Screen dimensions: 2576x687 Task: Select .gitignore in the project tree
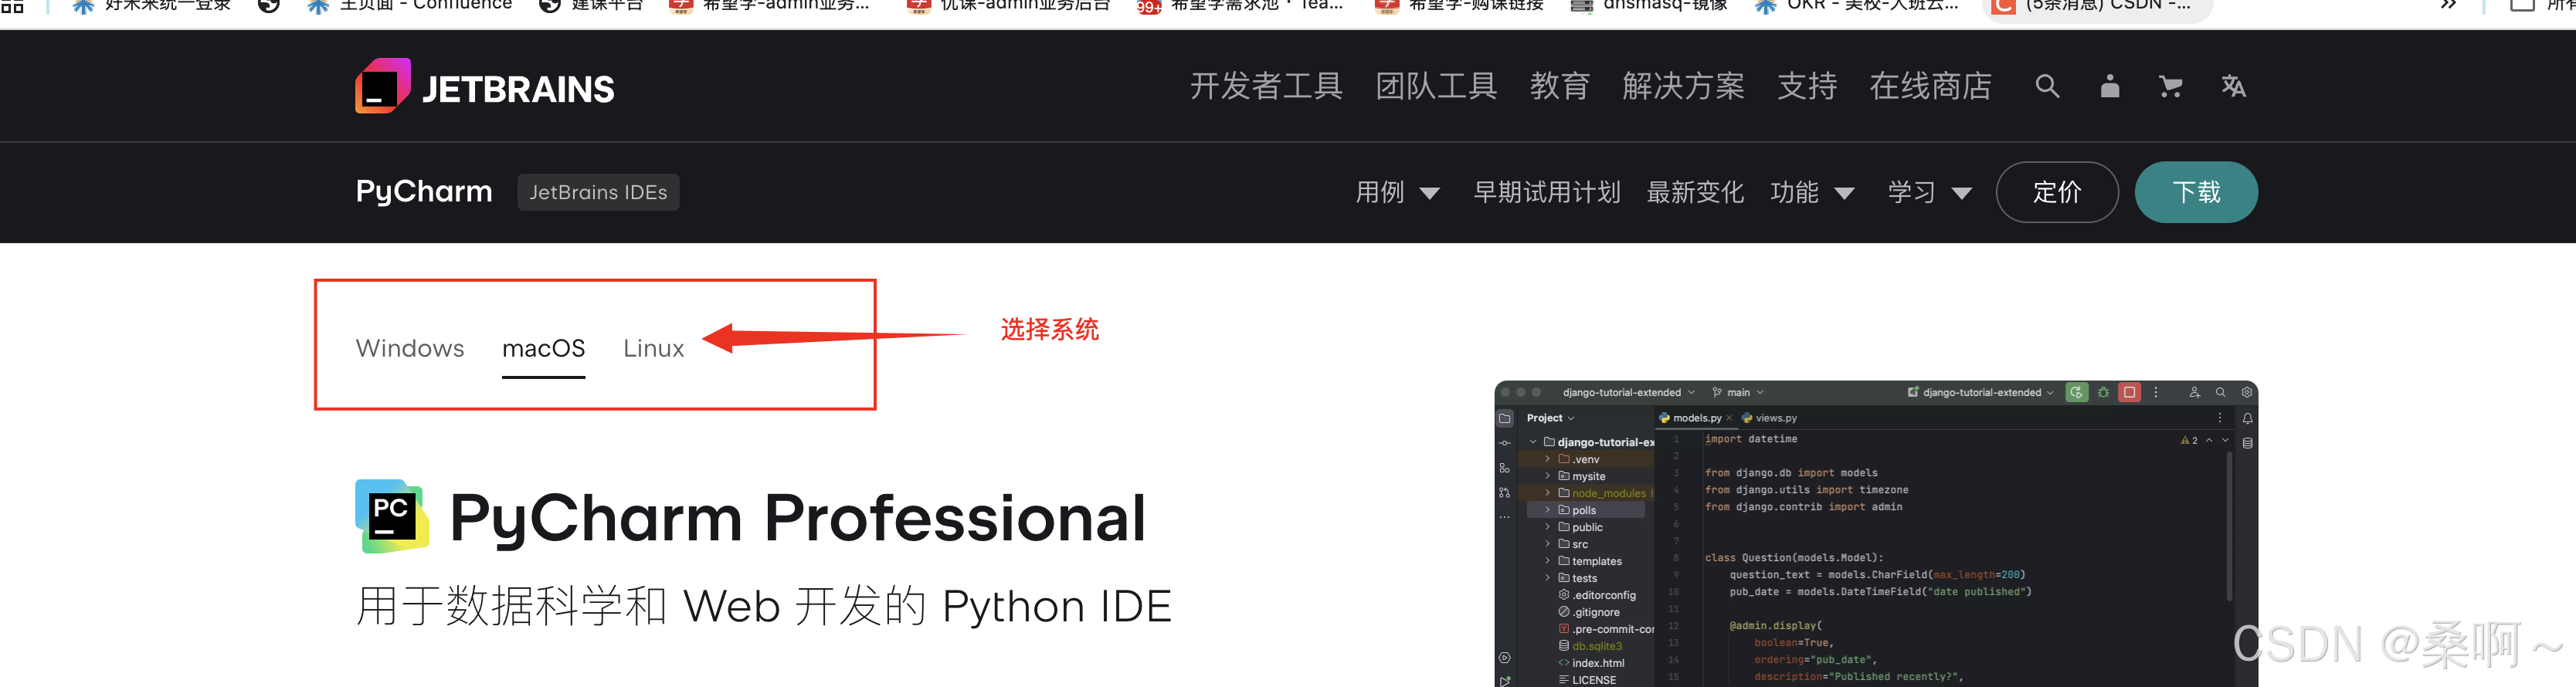click(1588, 612)
